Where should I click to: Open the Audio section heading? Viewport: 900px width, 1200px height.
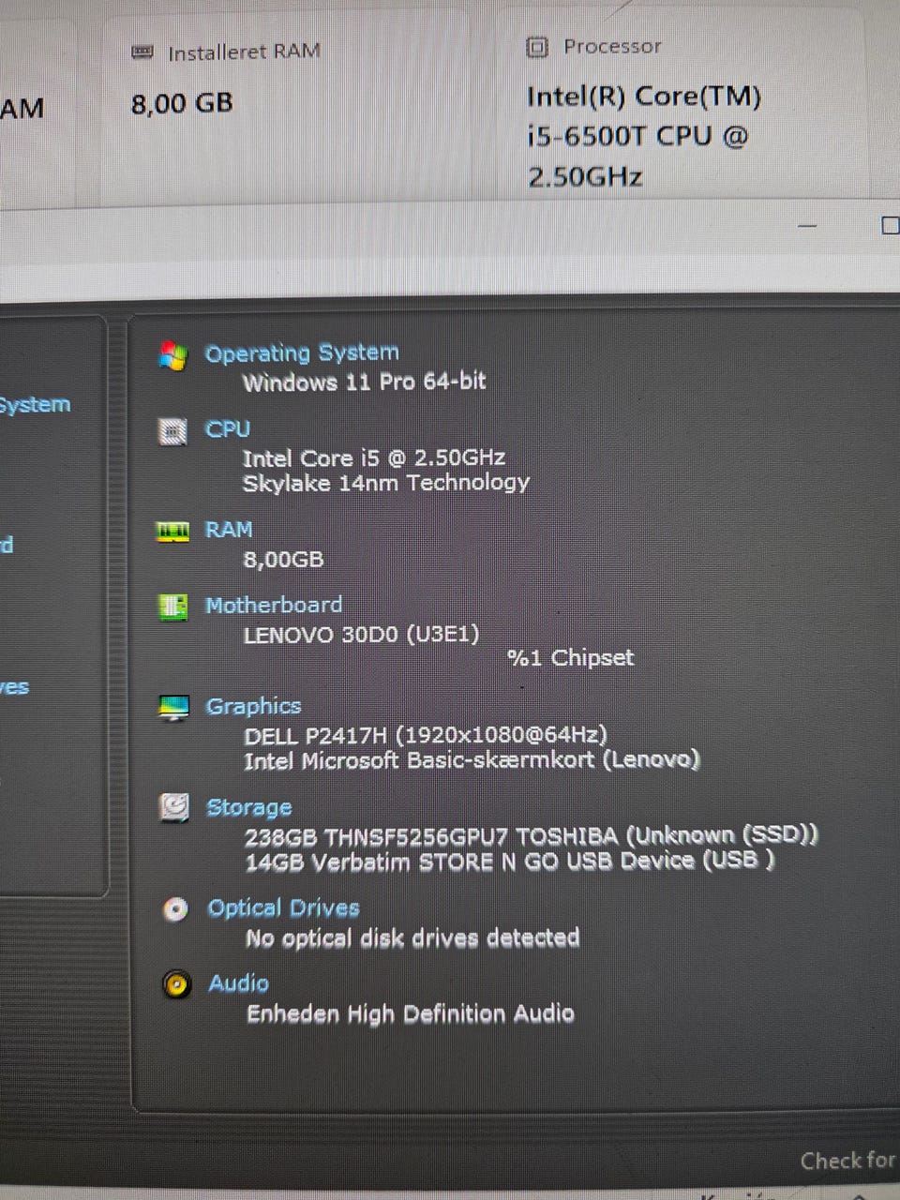pyautogui.click(x=238, y=982)
